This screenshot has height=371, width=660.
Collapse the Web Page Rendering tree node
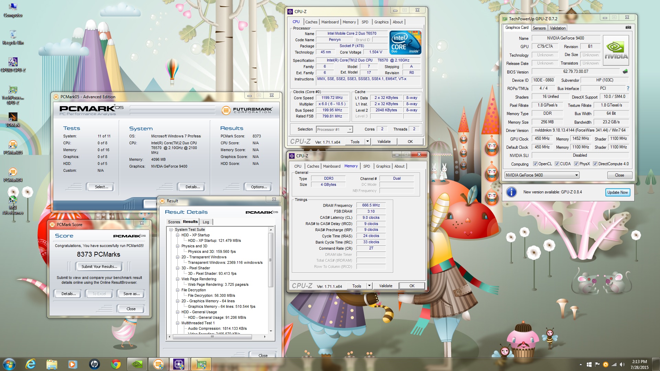[178, 279]
